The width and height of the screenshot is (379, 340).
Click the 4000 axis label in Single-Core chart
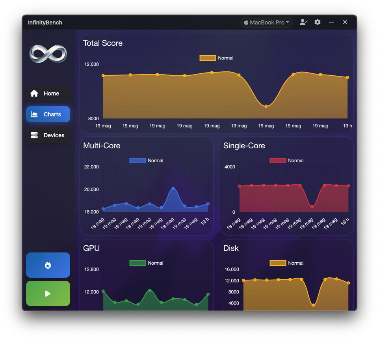[230, 167]
